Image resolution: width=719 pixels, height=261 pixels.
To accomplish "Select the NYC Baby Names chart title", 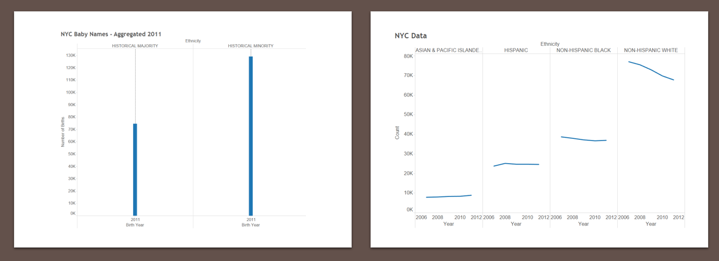I will [x=111, y=34].
